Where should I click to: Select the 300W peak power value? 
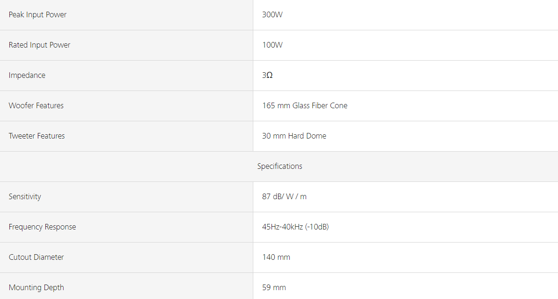click(x=272, y=15)
